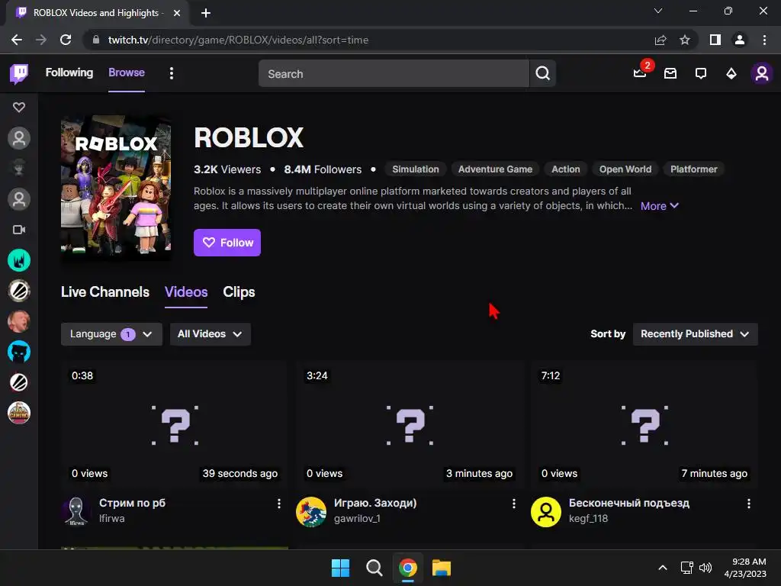Open the whispers chat bubble icon
The height and width of the screenshot is (586, 781).
pos(701,74)
